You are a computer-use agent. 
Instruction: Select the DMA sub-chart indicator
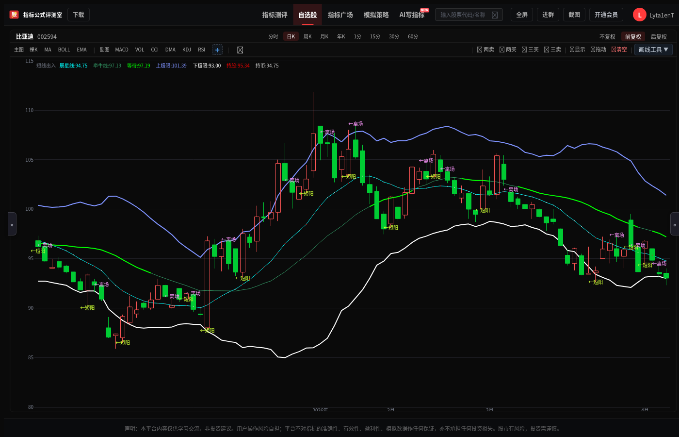click(170, 50)
